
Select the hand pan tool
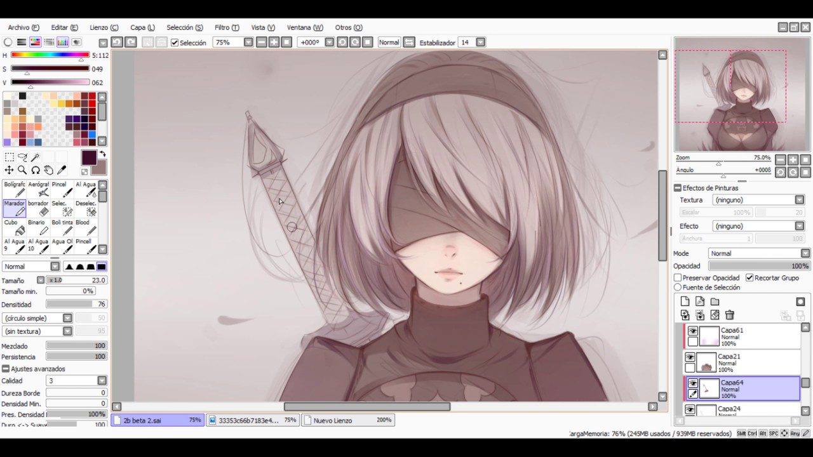48,170
